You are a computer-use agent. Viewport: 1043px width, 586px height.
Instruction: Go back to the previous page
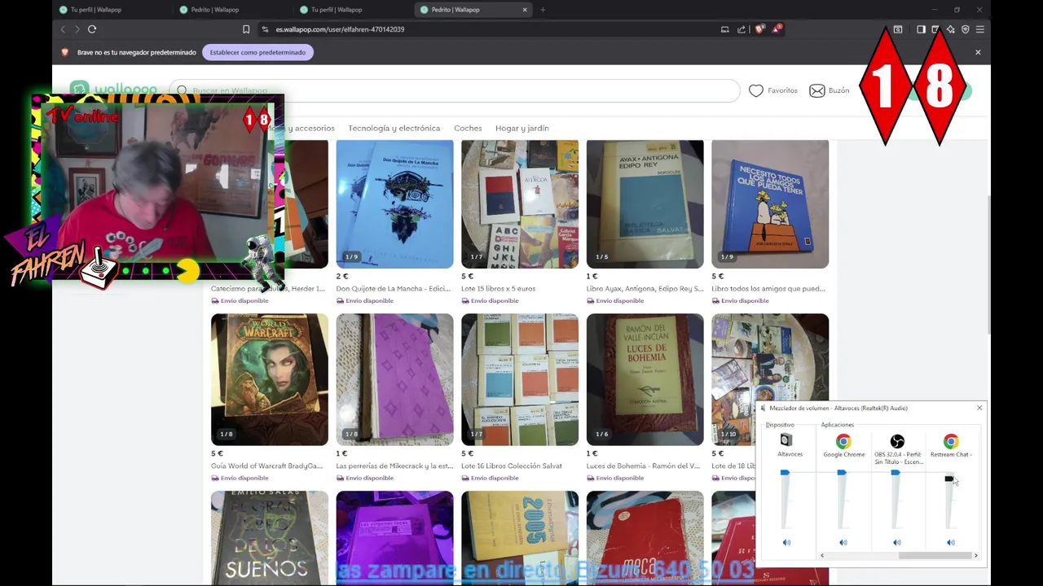coord(63,29)
